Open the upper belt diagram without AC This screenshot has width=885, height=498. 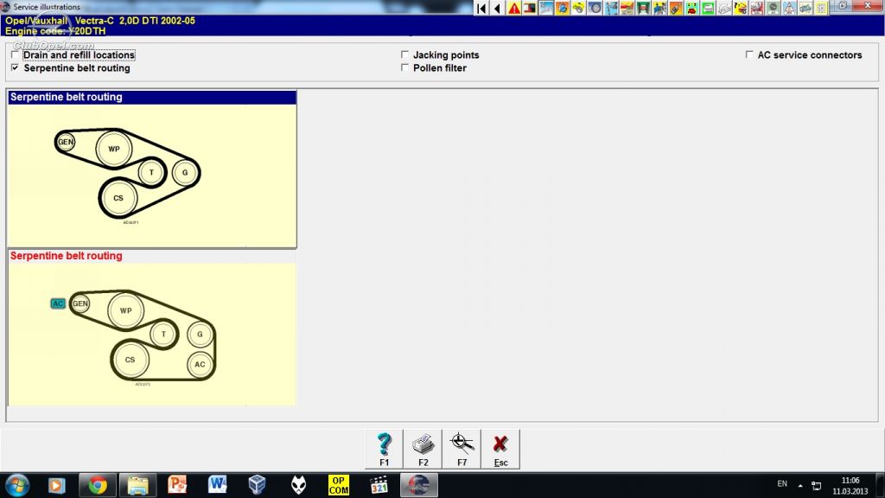point(152,176)
